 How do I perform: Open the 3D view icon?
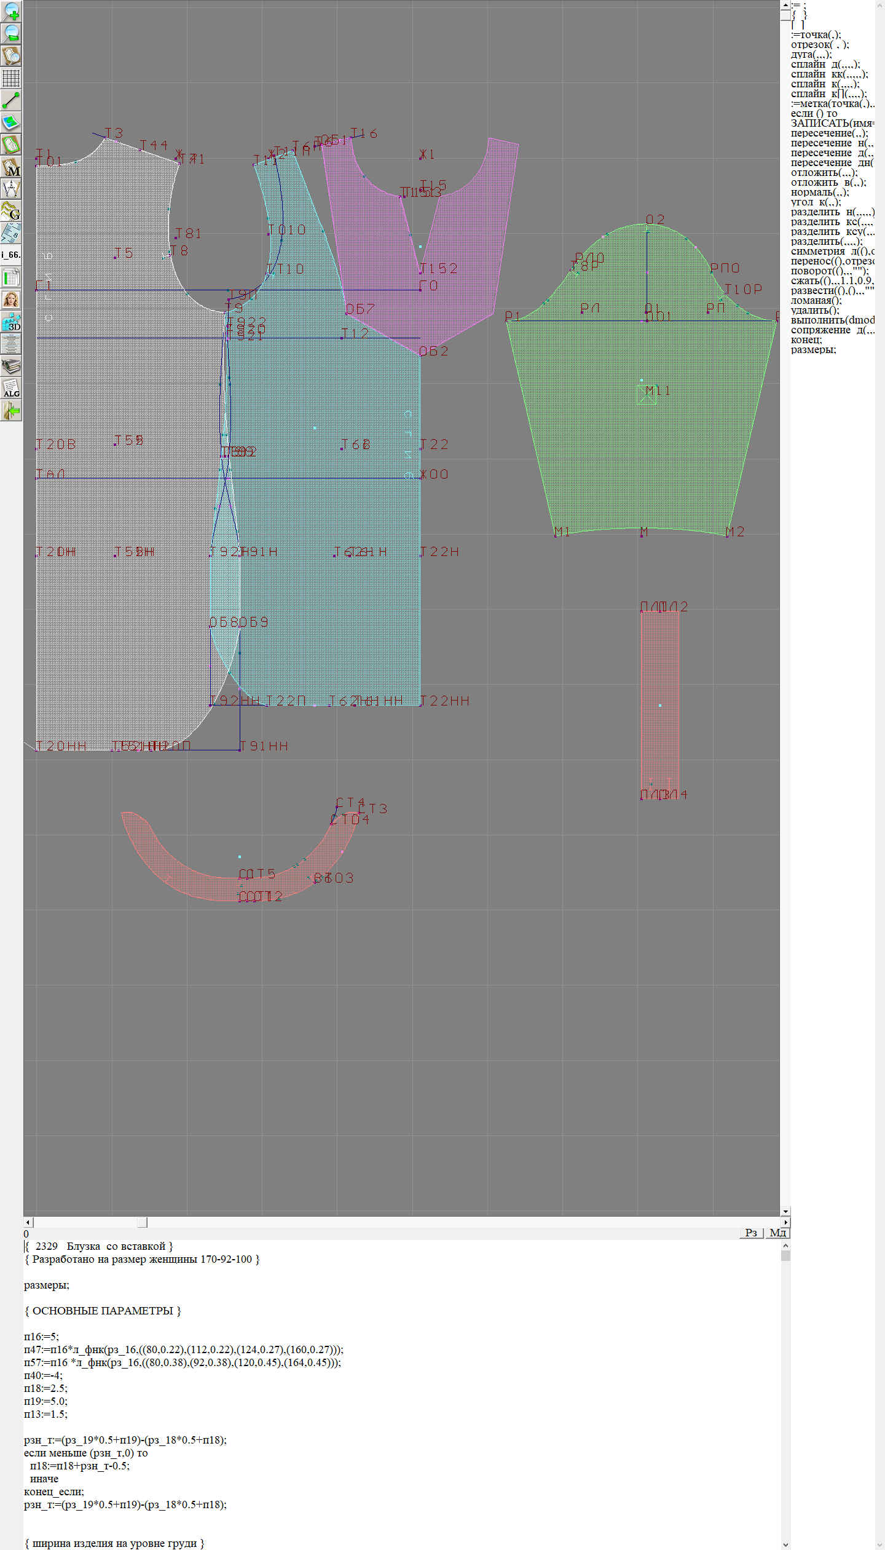tap(11, 322)
